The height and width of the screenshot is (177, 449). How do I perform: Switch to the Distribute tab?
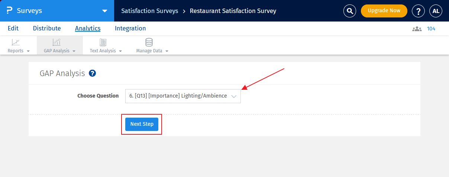(47, 28)
